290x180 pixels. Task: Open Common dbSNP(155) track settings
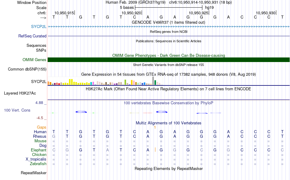[27, 69]
